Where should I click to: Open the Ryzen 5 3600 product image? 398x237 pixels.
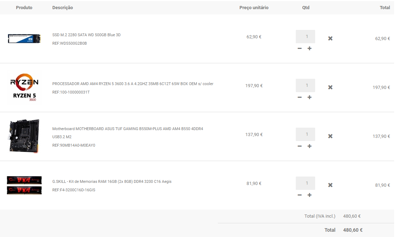[24, 87]
